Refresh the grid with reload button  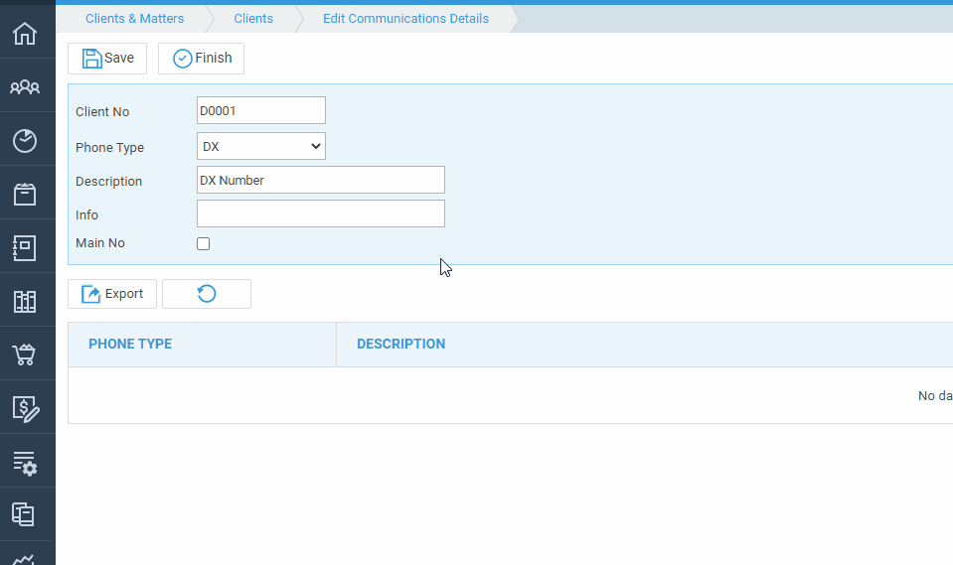coord(207,294)
